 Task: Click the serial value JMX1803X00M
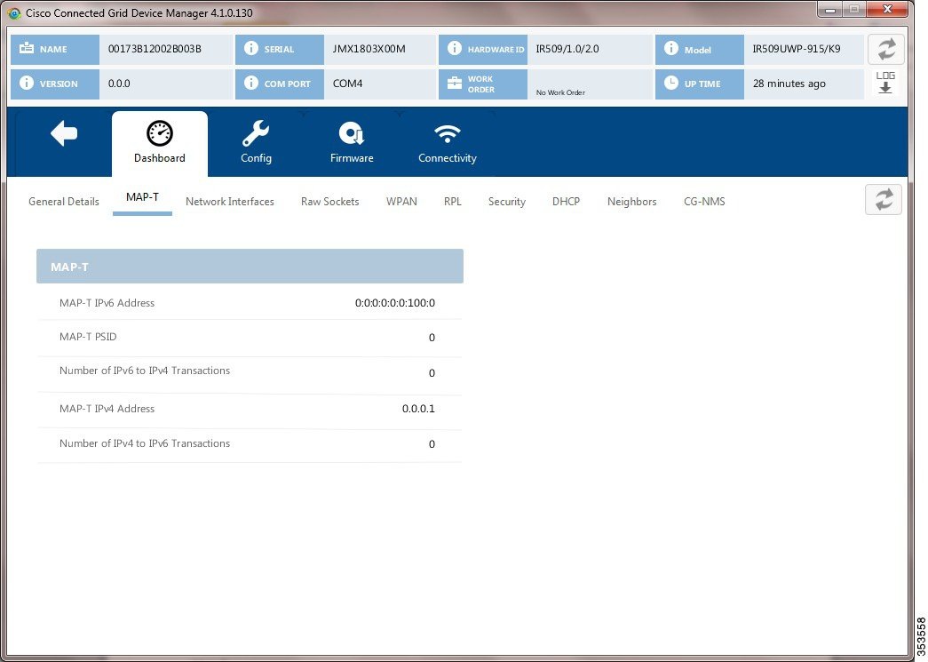coord(369,49)
